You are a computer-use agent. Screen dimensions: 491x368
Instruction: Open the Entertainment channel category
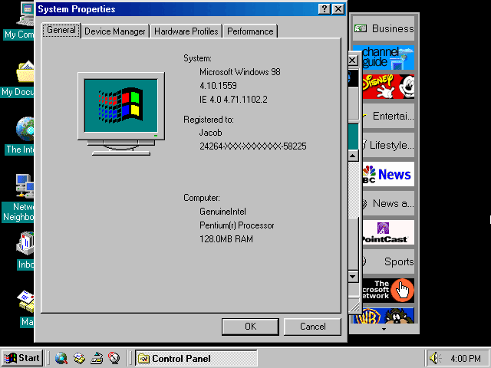click(388, 116)
